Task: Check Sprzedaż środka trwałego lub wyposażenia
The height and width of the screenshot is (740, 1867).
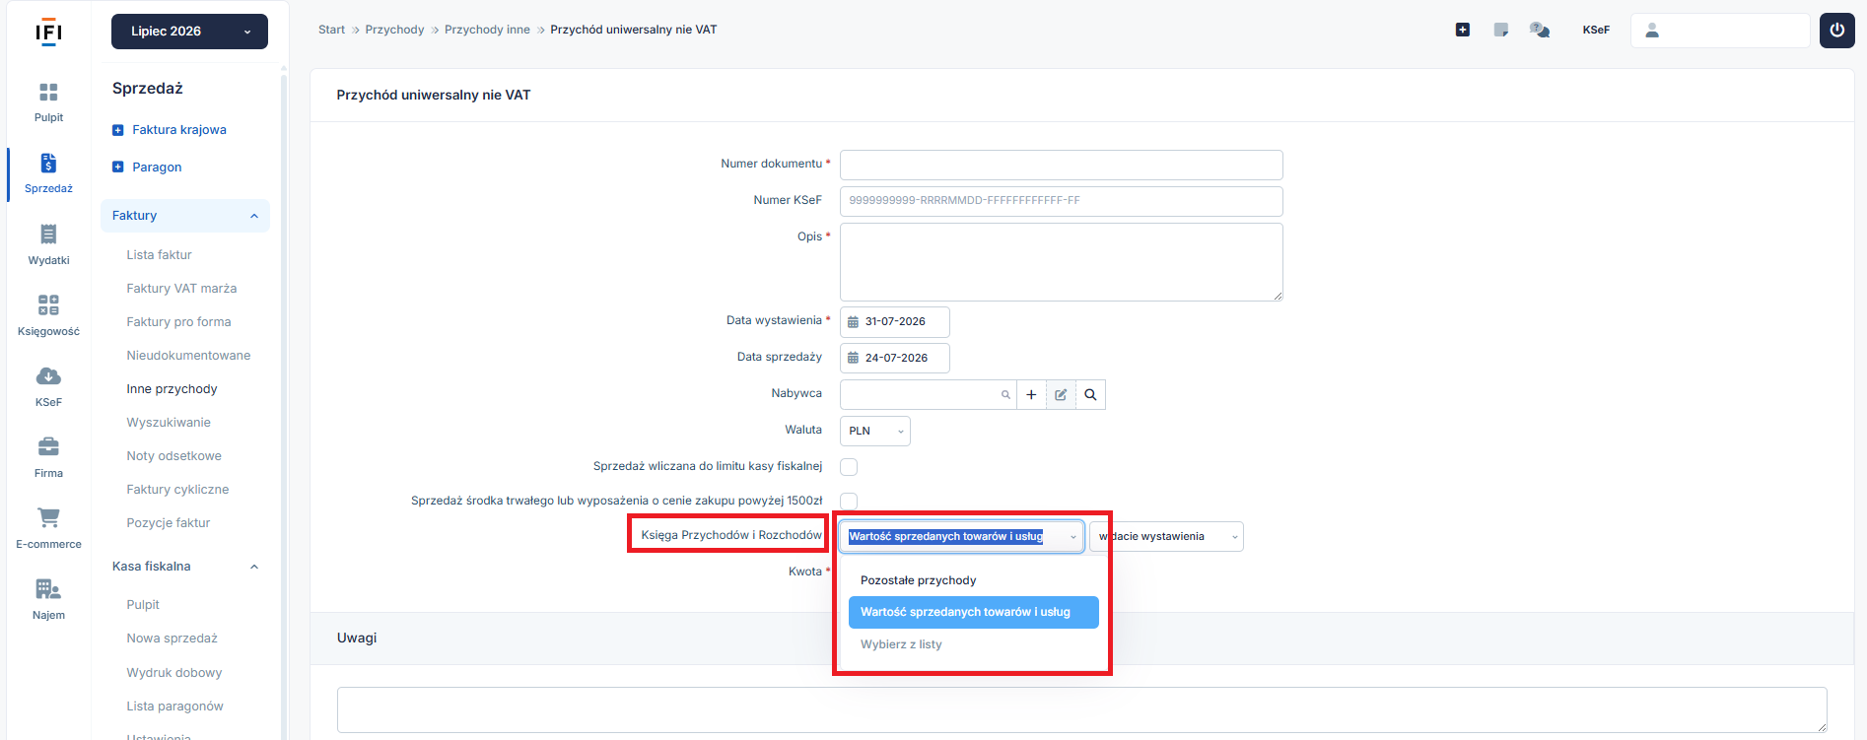Action: 849,502
